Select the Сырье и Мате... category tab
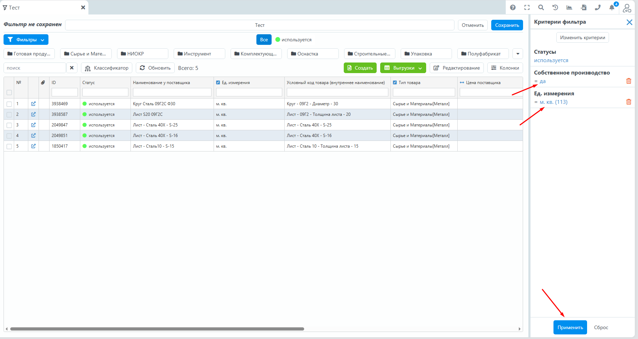Screen dimensions: 638x339 pos(86,54)
